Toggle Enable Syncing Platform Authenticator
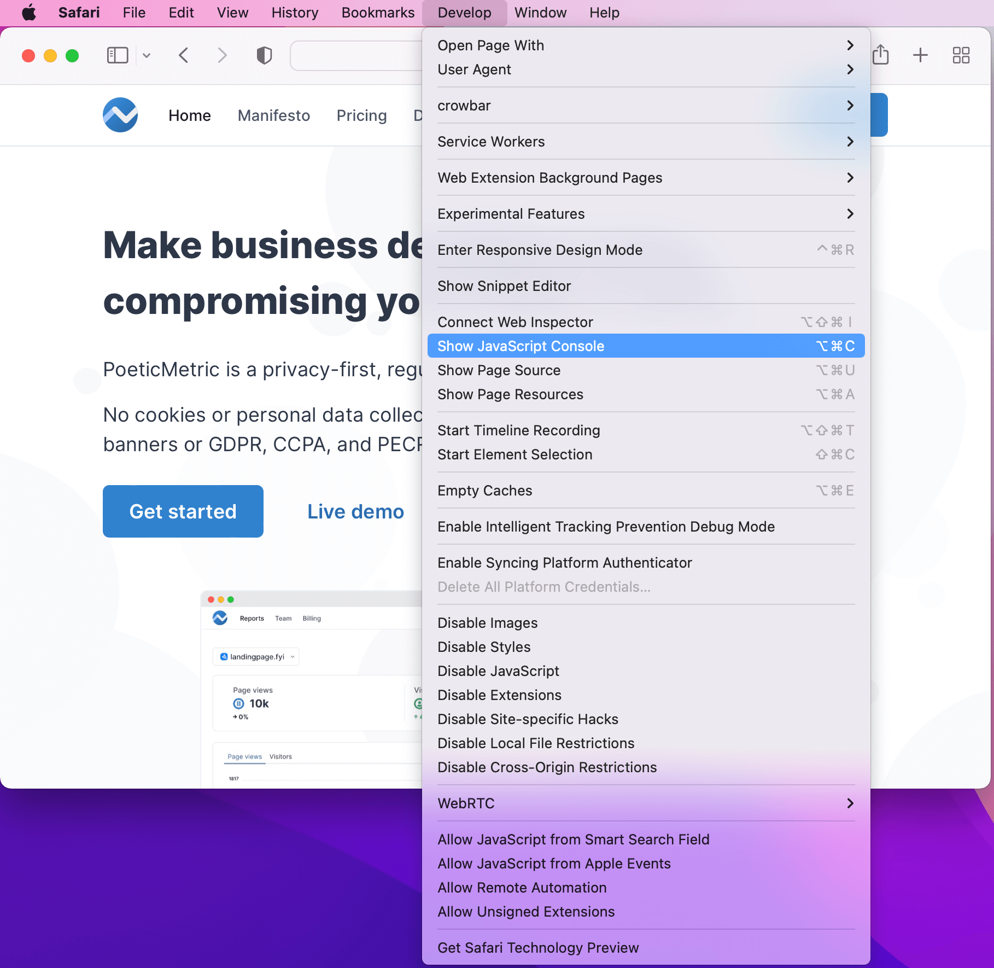 (x=646, y=563)
